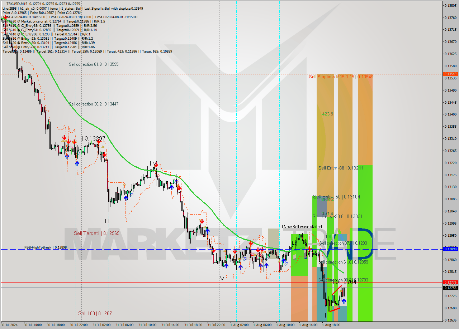459x329 pixels.
Task: Click the 0.13670 price axis label
Action: pos(450,42)
